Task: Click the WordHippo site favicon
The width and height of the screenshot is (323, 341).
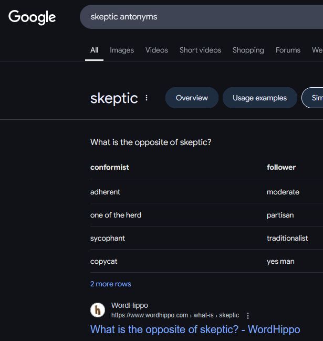Action: (98, 310)
